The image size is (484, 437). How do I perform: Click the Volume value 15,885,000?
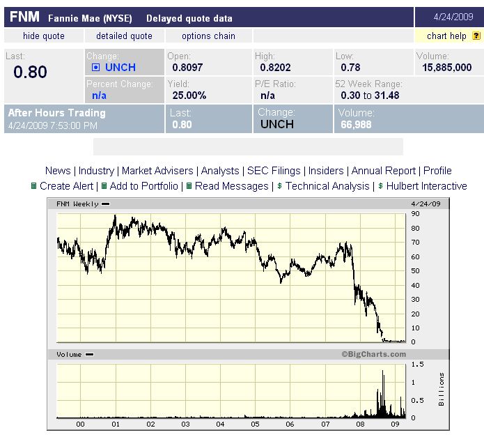(x=447, y=68)
